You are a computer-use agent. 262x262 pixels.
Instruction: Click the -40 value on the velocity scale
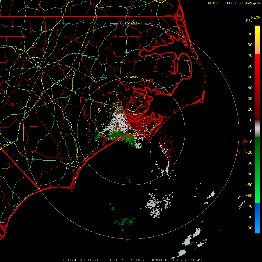pyautogui.click(x=249, y=174)
